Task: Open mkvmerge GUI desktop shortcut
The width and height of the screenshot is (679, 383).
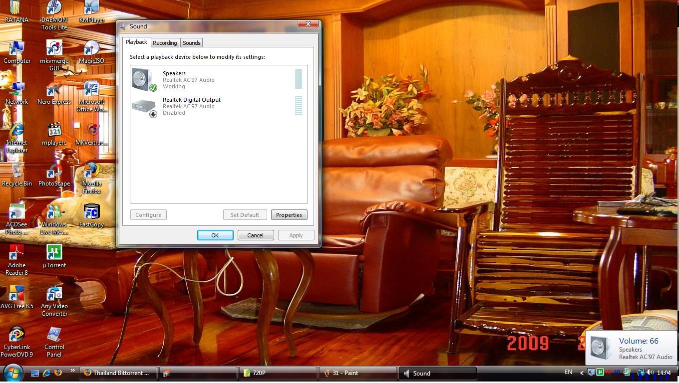Action: point(54,56)
